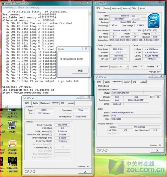Screen dimensions: 167x177
Task: Go to About tab in CPU-Z memory window
Action: click(71, 103)
